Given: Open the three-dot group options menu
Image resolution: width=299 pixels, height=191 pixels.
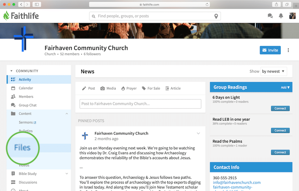Looking at the screenshot, I should (288, 50).
